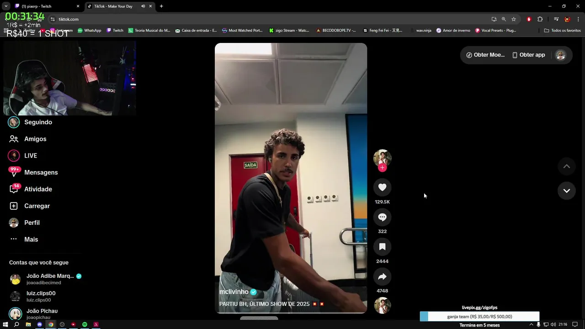
Task: Bookmark the video to favorites
Action: click(382, 247)
